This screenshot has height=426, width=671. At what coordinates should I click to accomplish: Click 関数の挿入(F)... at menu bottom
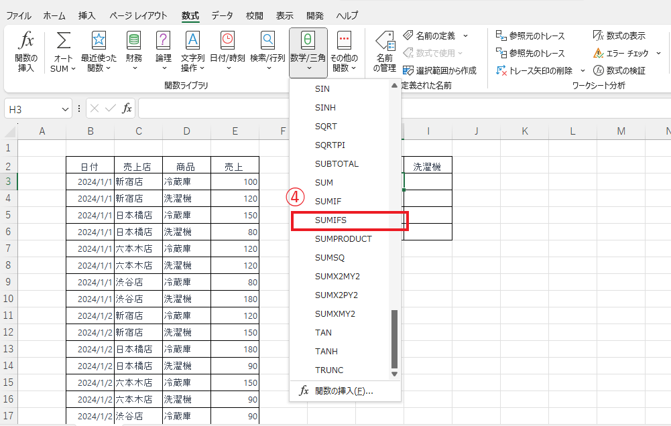point(345,391)
